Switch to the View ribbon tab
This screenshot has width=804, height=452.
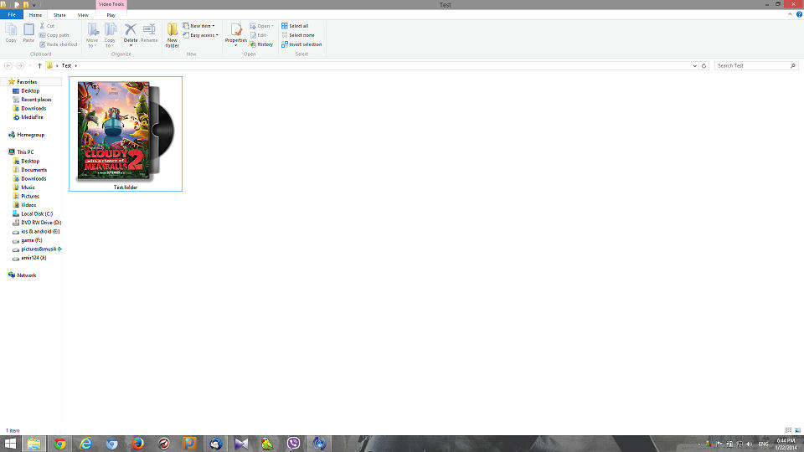(83, 15)
